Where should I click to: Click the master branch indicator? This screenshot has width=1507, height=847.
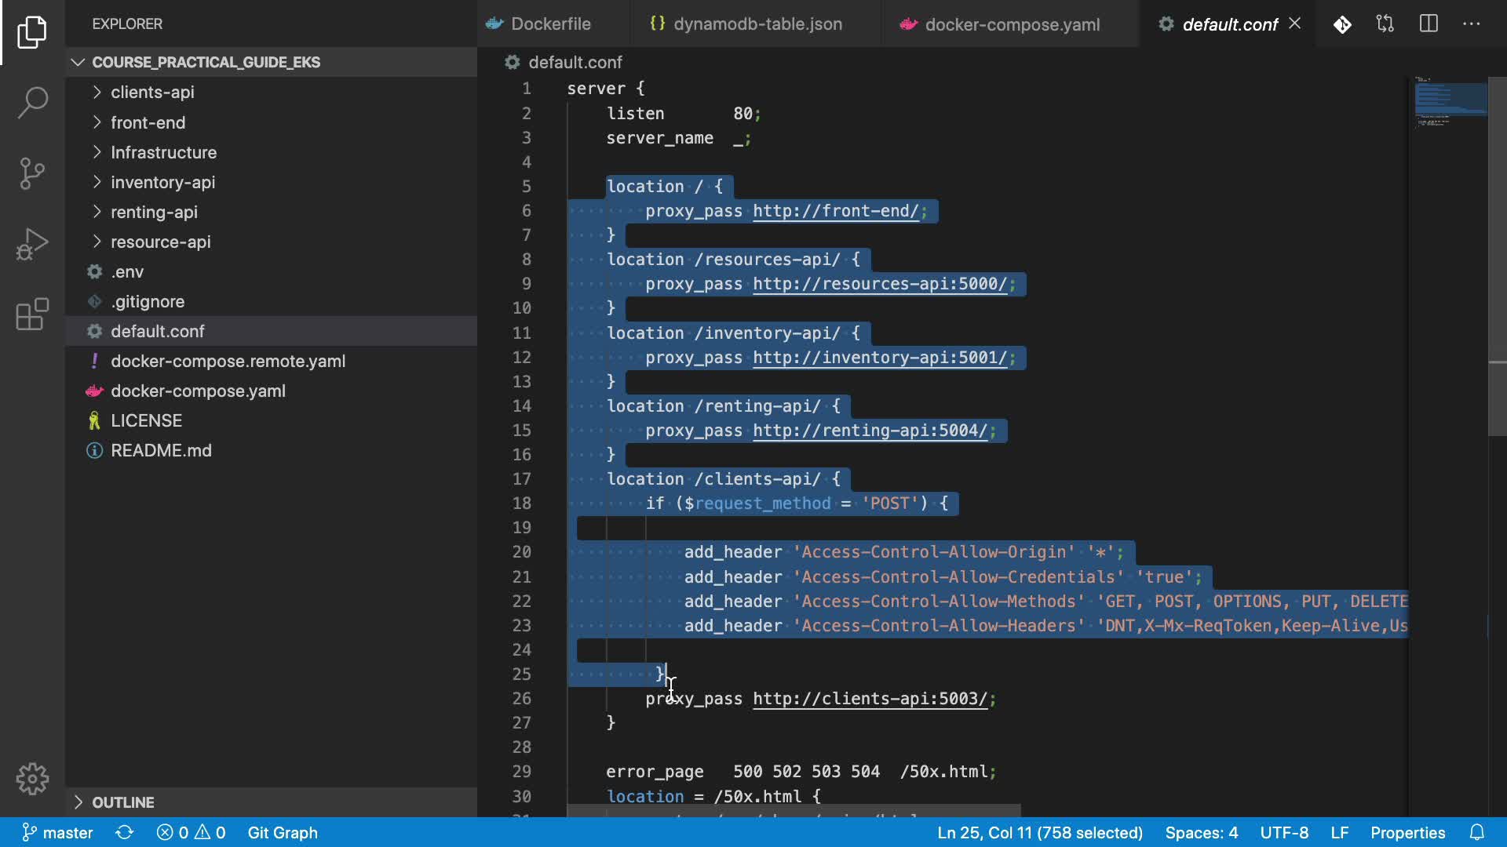pos(58,832)
